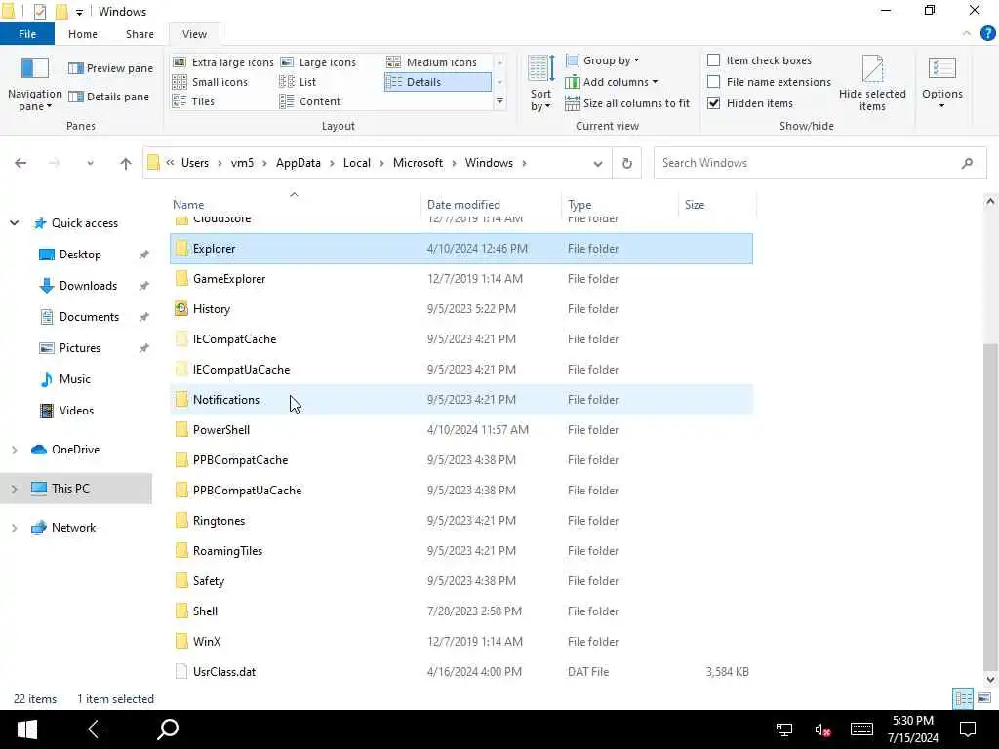Select the History folder row
The width and height of the screenshot is (999, 749).
coord(461,309)
